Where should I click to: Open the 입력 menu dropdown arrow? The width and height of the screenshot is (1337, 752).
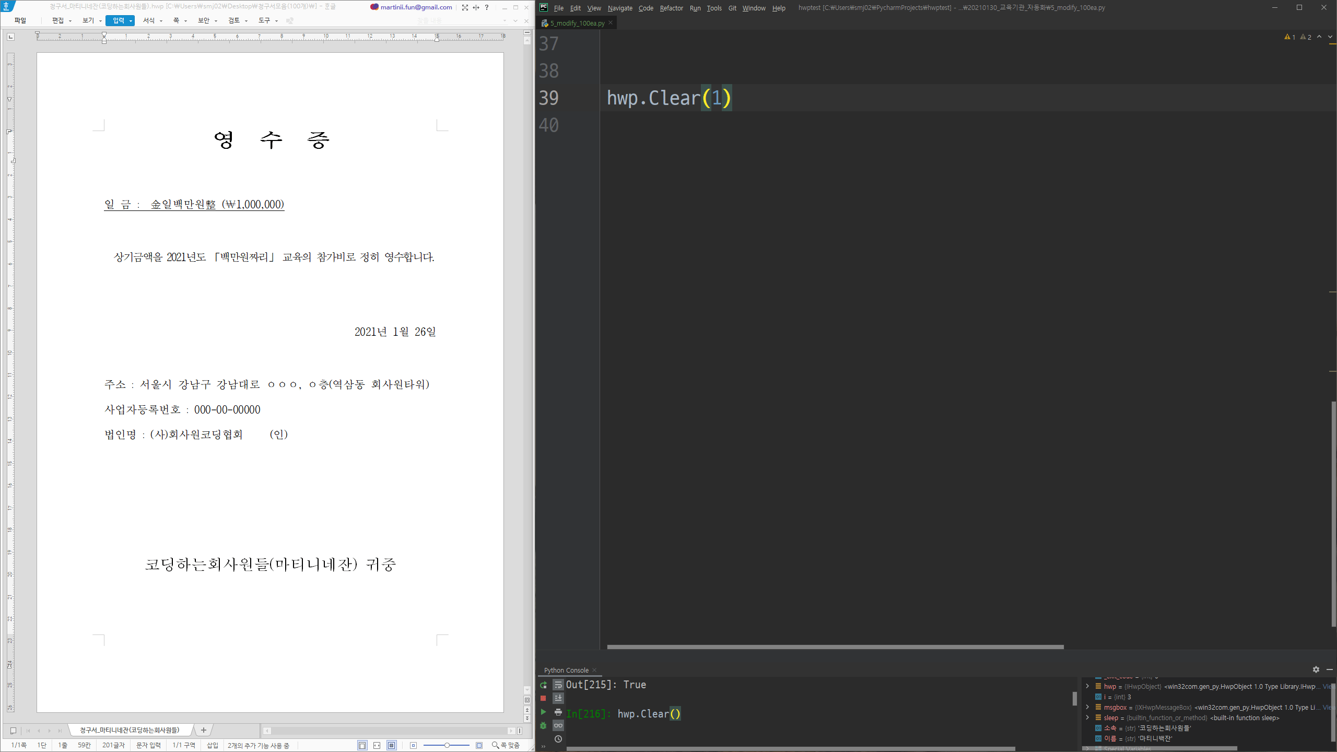[x=131, y=21]
